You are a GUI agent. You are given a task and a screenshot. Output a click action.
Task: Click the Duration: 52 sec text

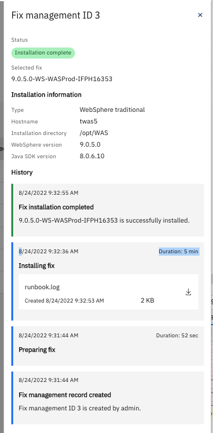[177, 335]
